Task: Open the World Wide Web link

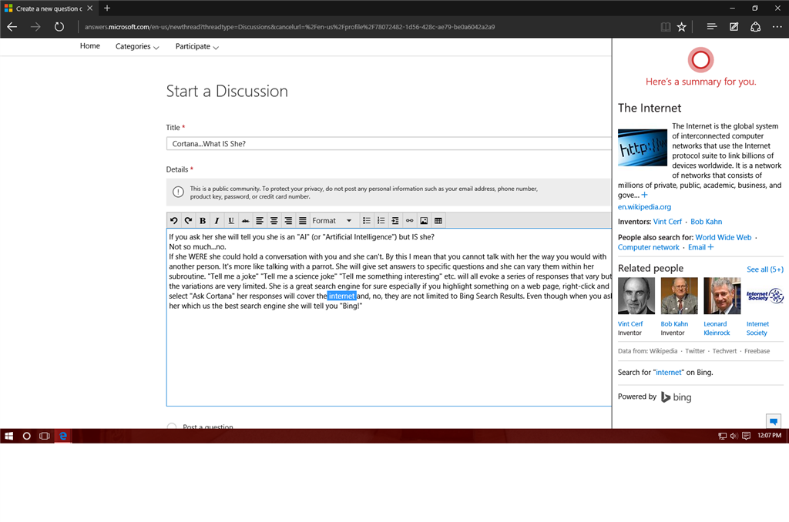Action: 723,237
